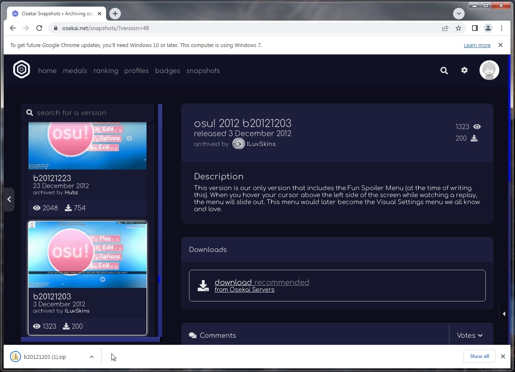515x372 pixels.
Task: Click the address bar URL
Action: 106,28
